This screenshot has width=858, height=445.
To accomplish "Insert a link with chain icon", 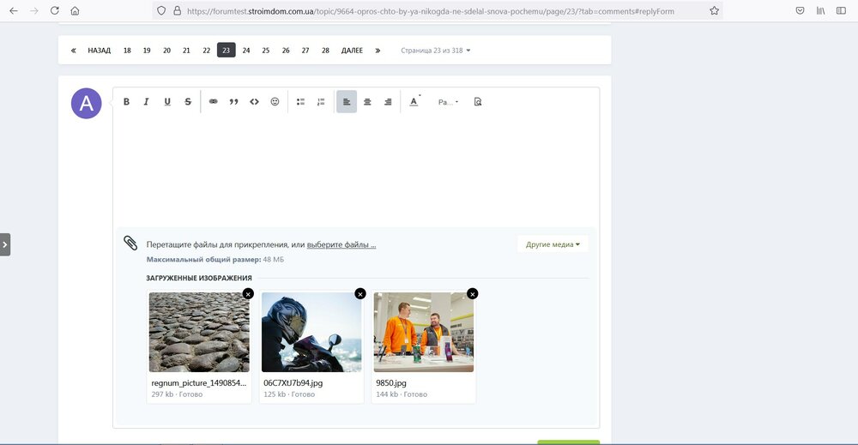I will (x=214, y=102).
